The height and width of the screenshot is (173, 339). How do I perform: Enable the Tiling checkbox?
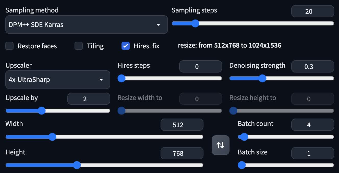pos(79,46)
